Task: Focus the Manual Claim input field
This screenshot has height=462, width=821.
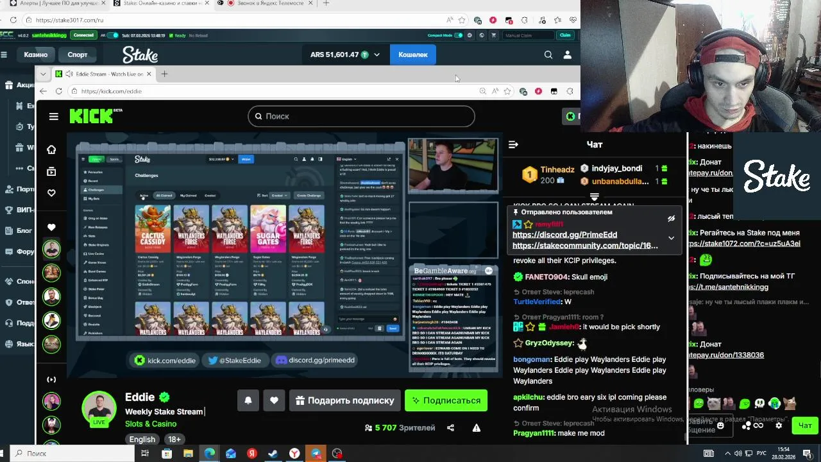Action: click(x=528, y=35)
